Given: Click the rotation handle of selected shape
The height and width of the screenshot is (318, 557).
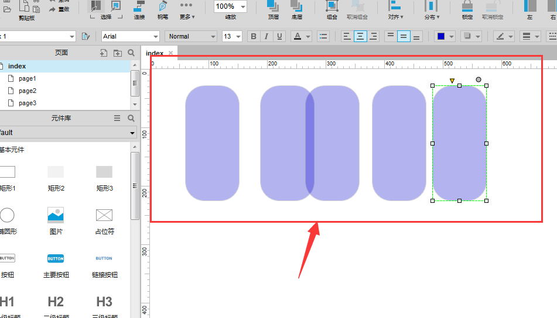Looking at the screenshot, I should 479,79.
